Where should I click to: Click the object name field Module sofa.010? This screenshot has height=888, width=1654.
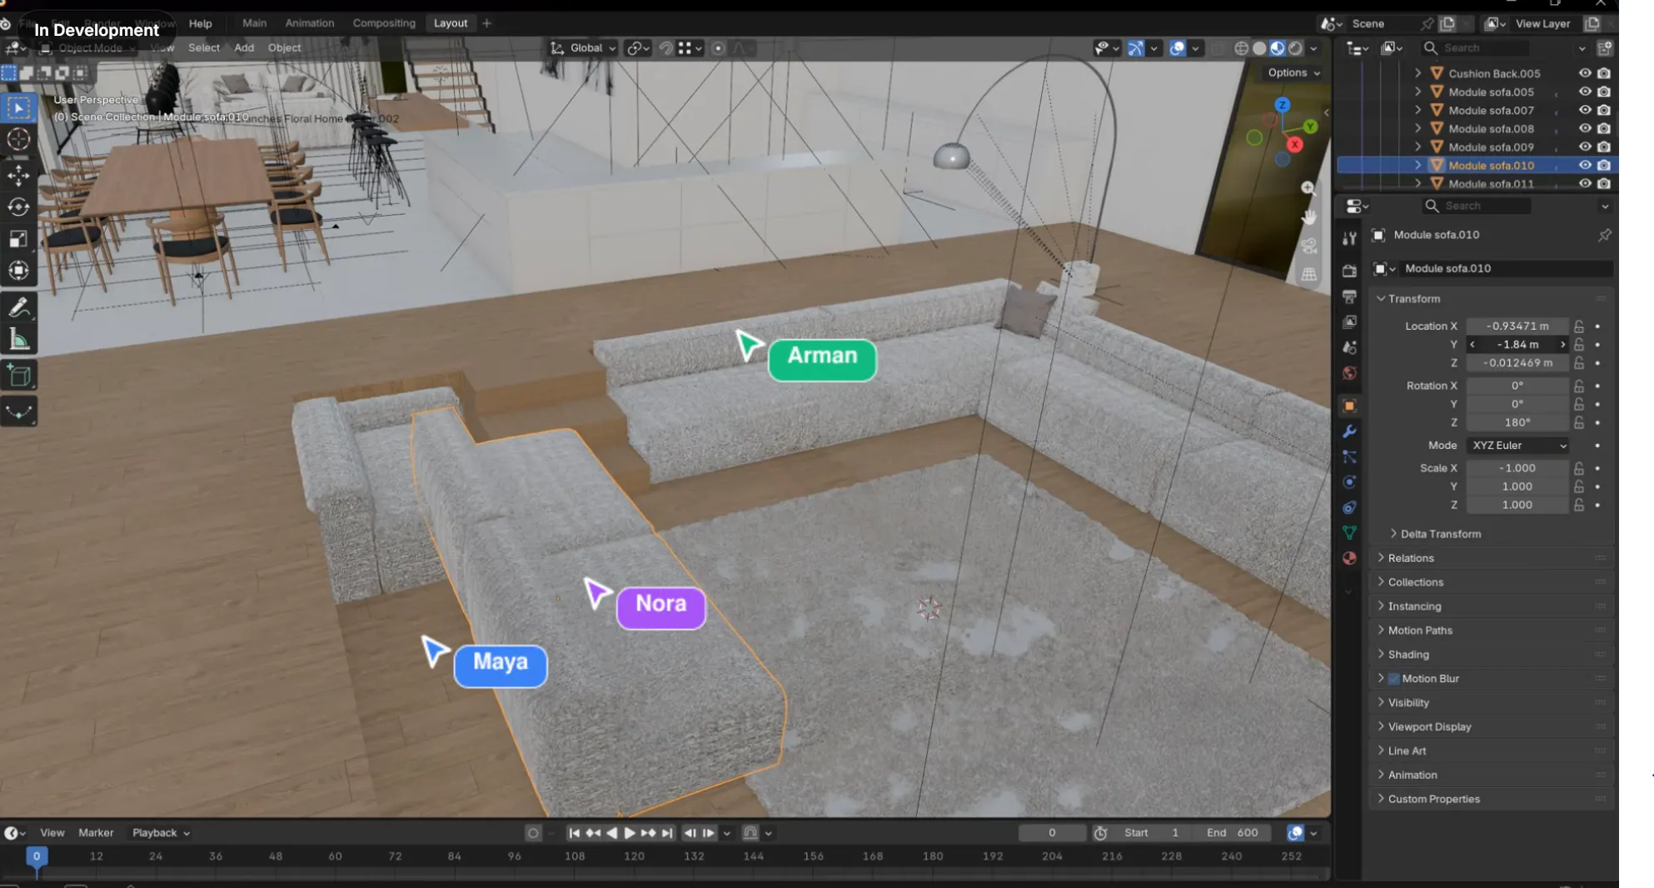click(x=1507, y=268)
